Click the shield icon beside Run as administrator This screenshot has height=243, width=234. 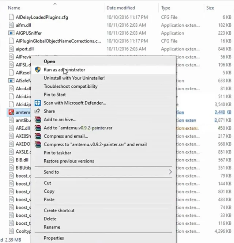click(37, 69)
